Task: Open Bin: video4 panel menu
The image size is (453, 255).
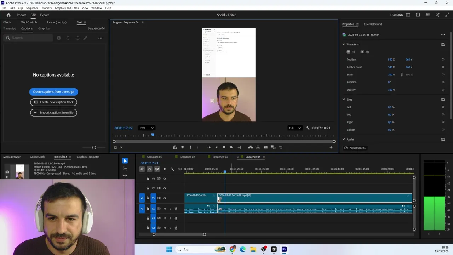Action: [70, 157]
